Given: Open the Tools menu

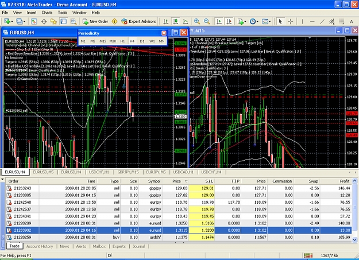Looking at the screenshot, I should point(62,13).
